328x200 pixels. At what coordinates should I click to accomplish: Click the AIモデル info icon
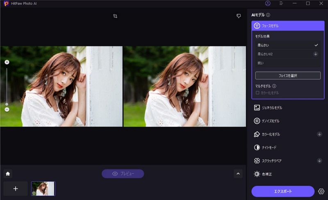pos(268,15)
